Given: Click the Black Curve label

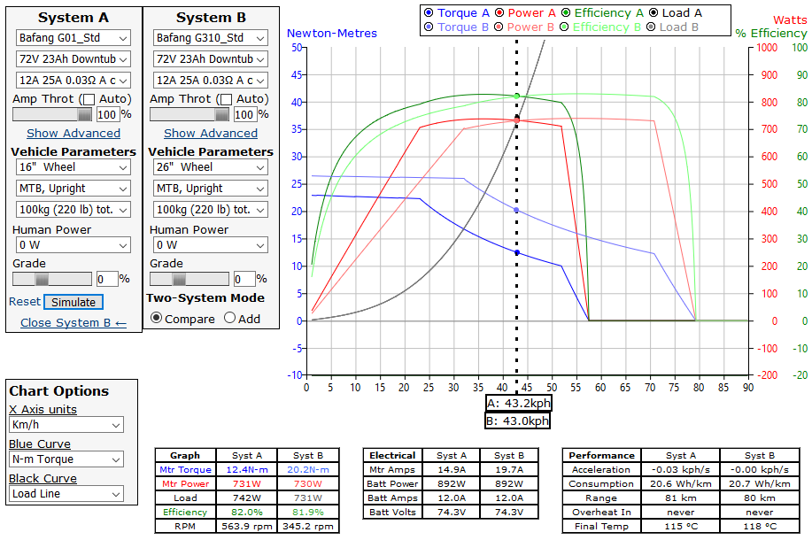Looking at the screenshot, I should pyautogui.click(x=43, y=479).
